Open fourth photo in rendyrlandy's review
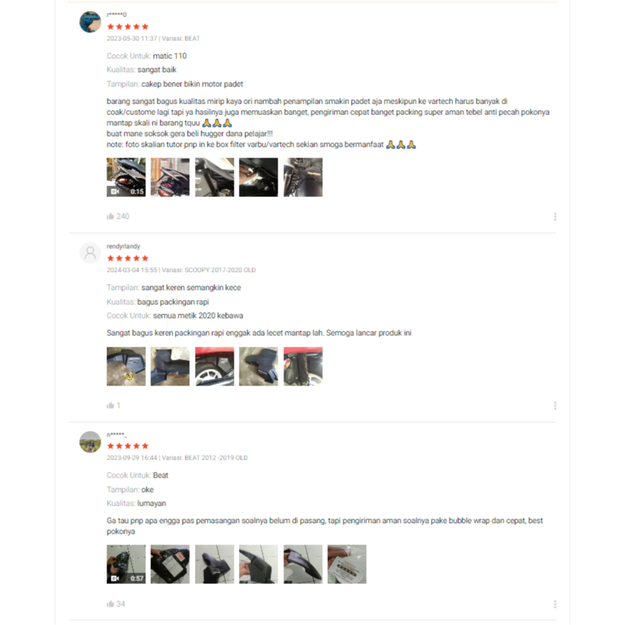 [x=259, y=366]
